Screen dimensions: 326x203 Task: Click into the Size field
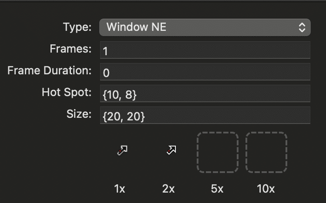pos(205,115)
